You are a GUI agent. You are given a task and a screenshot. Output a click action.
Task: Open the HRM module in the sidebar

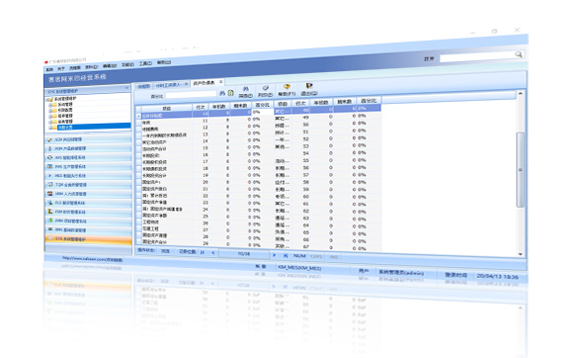[x=88, y=194]
